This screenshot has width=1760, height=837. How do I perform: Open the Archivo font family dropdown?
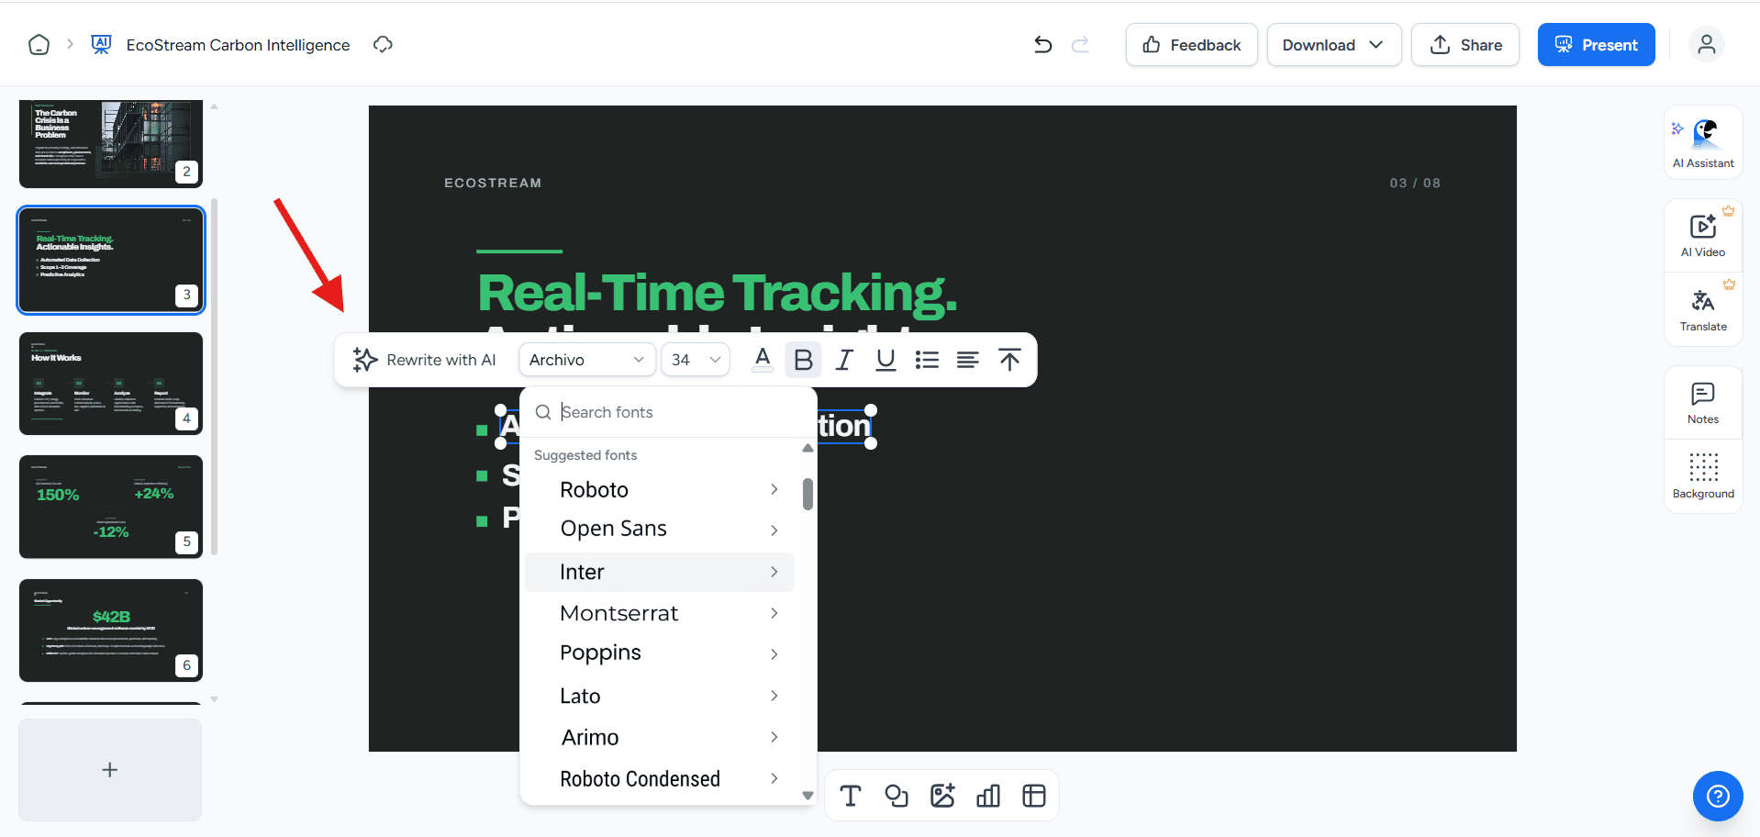[587, 360]
